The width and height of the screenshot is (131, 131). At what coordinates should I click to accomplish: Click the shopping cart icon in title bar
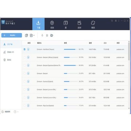pos(112,21)
